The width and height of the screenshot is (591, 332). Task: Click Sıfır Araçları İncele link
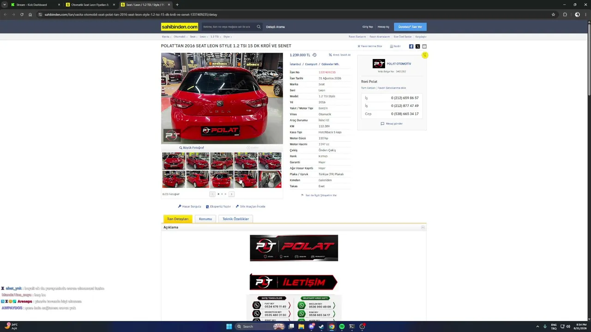[251, 207]
